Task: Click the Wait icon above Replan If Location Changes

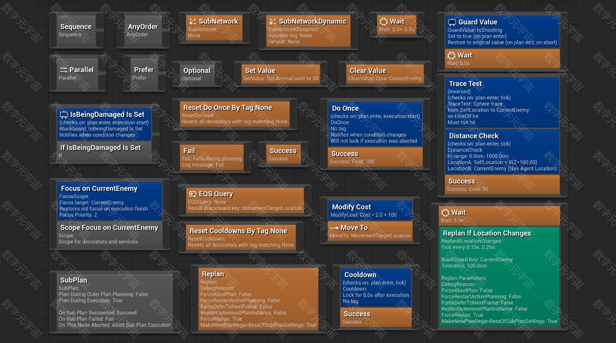Action: coord(445,213)
